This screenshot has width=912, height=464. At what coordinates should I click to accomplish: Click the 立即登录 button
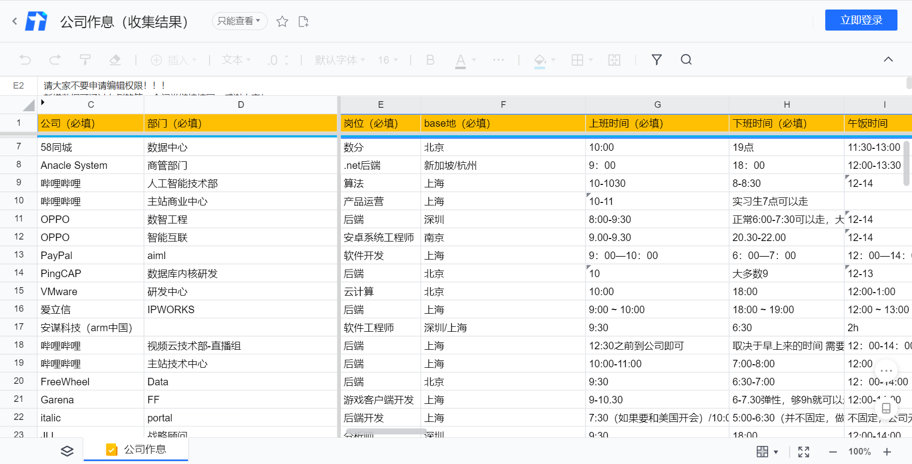(861, 20)
